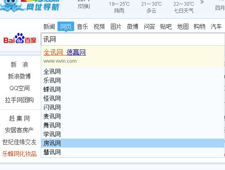The width and height of the screenshot is (225, 170).
Task: Click the [切换] city switch link
Action: [x=84, y=6]
